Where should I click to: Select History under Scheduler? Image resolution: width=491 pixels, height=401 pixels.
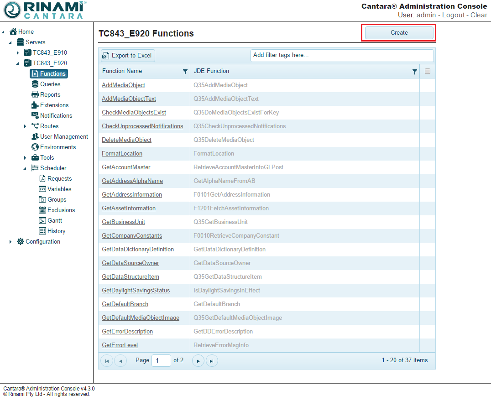pyautogui.click(x=56, y=231)
